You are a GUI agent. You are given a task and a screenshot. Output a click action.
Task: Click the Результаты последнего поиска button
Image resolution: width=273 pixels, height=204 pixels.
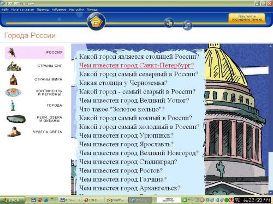click(x=247, y=18)
